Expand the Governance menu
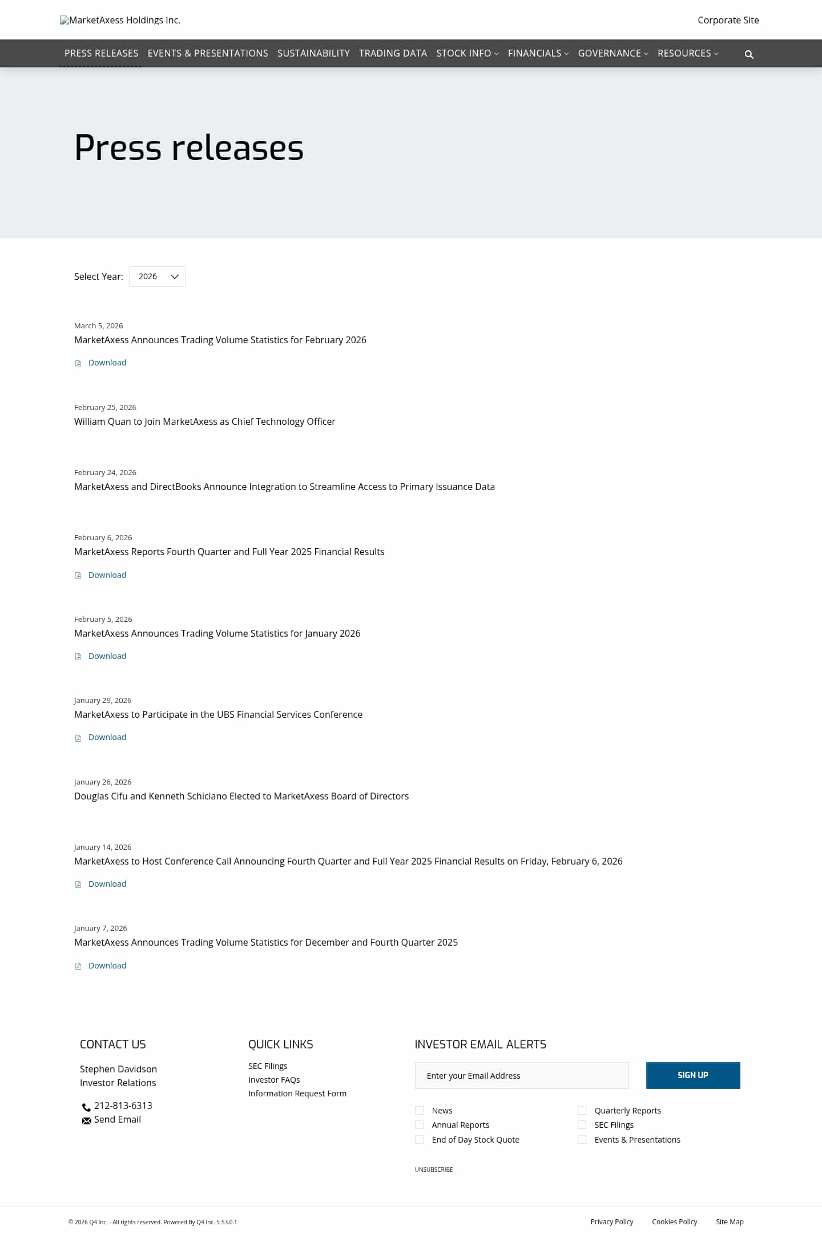Image resolution: width=822 pixels, height=1234 pixels. pyautogui.click(x=613, y=53)
